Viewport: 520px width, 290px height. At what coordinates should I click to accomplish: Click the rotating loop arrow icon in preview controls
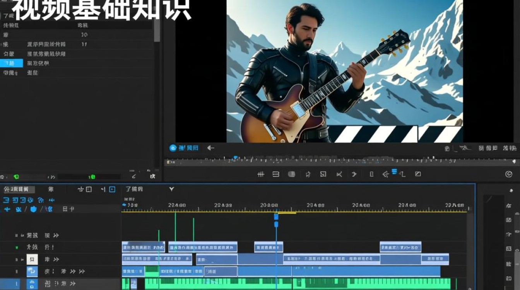click(x=308, y=174)
